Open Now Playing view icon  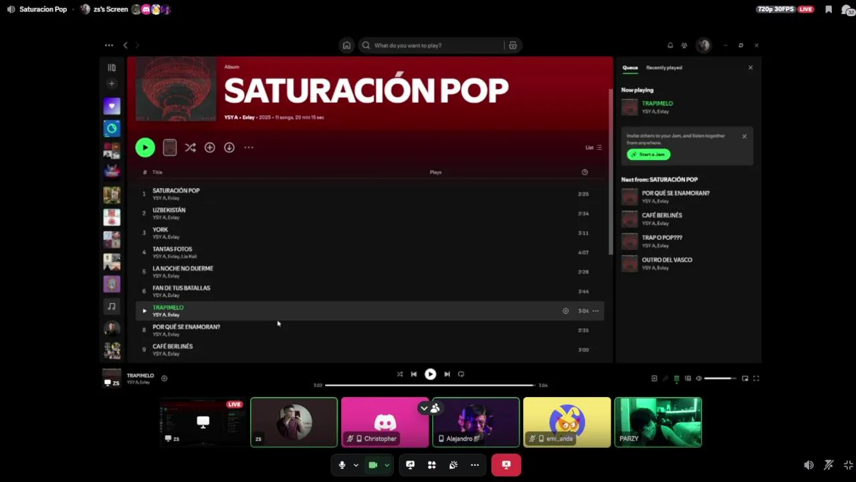point(654,378)
